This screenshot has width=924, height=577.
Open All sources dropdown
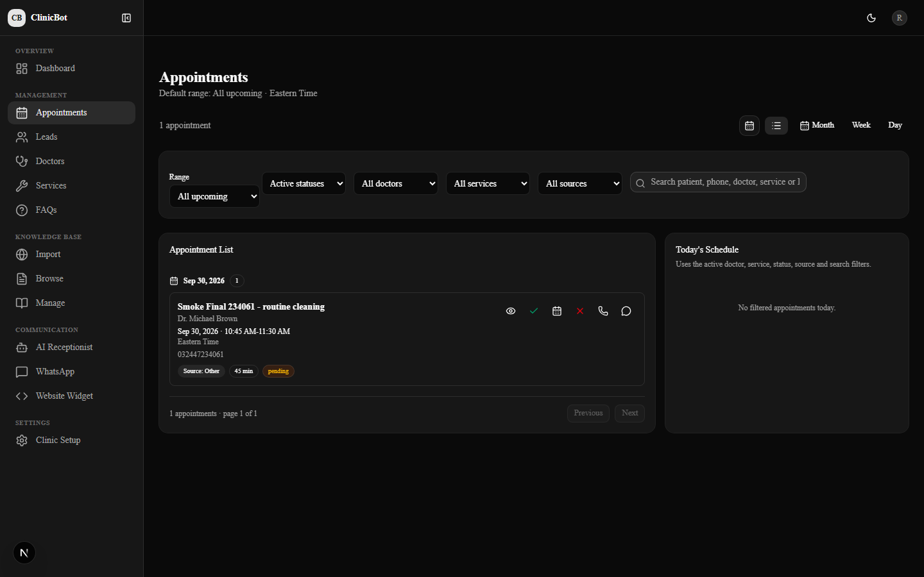click(580, 183)
